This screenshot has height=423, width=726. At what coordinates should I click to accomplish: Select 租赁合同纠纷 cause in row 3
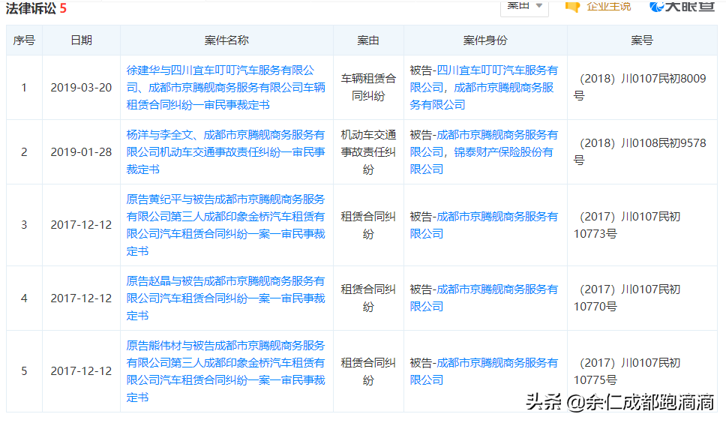[368, 226]
